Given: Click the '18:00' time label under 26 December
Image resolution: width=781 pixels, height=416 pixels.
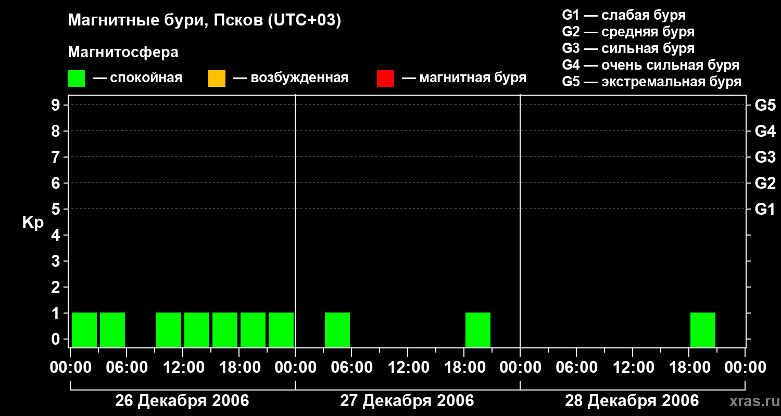Looking at the screenshot, I should tap(239, 368).
